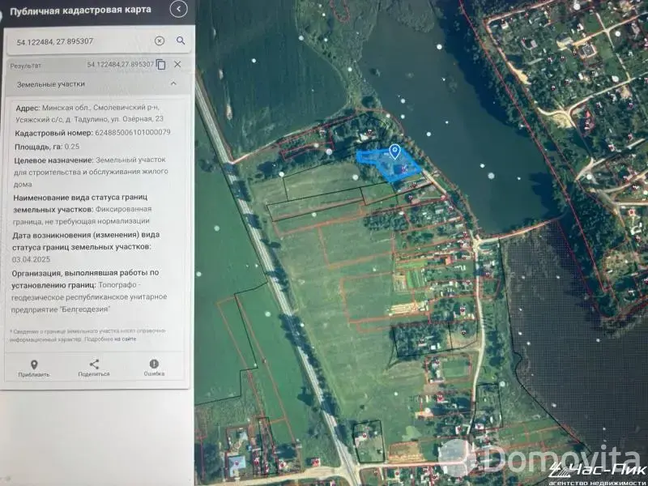Close the Результат panel

tap(177, 64)
